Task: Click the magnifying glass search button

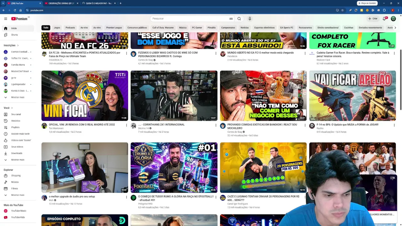Action: pyautogui.click(x=239, y=19)
